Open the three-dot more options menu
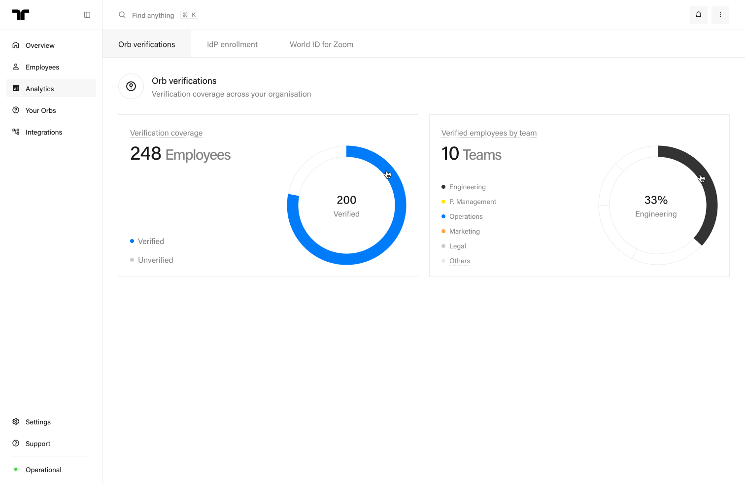 pyautogui.click(x=720, y=15)
